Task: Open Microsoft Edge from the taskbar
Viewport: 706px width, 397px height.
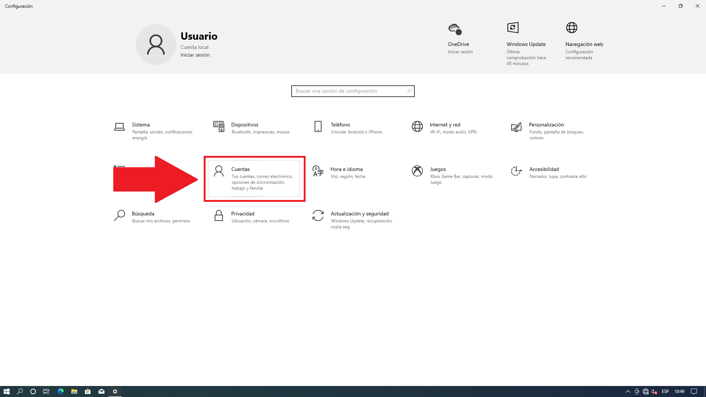Action: (x=61, y=391)
